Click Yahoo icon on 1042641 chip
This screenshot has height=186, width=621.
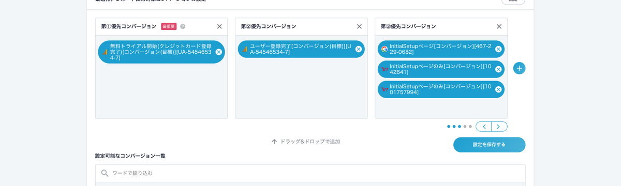[x=385, y=69]
